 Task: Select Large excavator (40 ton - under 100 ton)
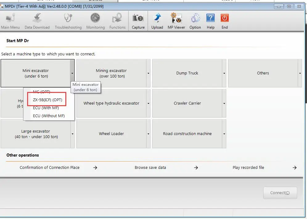[x=35, y=134]
